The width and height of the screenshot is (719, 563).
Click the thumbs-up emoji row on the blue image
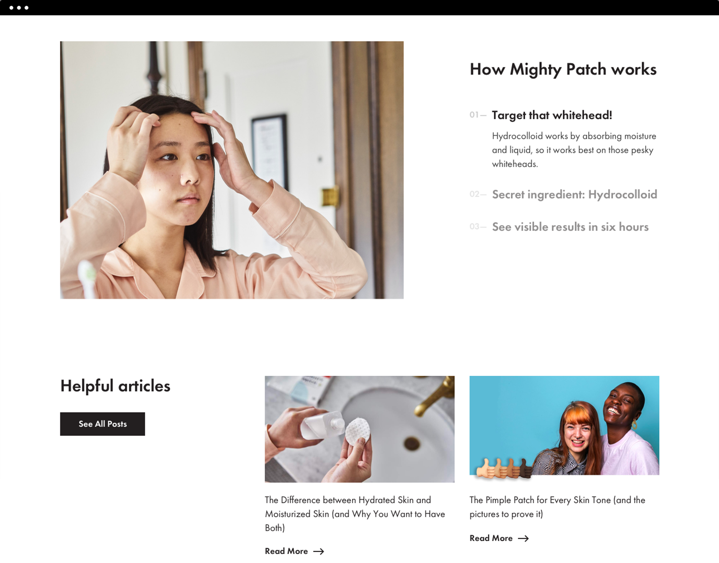(x=503, y=468)
